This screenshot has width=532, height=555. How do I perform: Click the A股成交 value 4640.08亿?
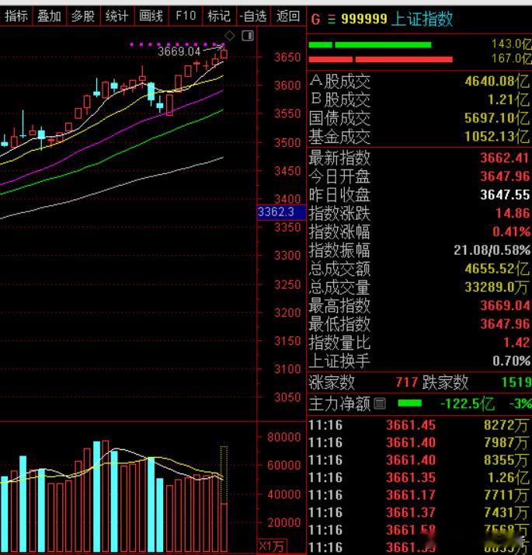(x=497, y=82)
